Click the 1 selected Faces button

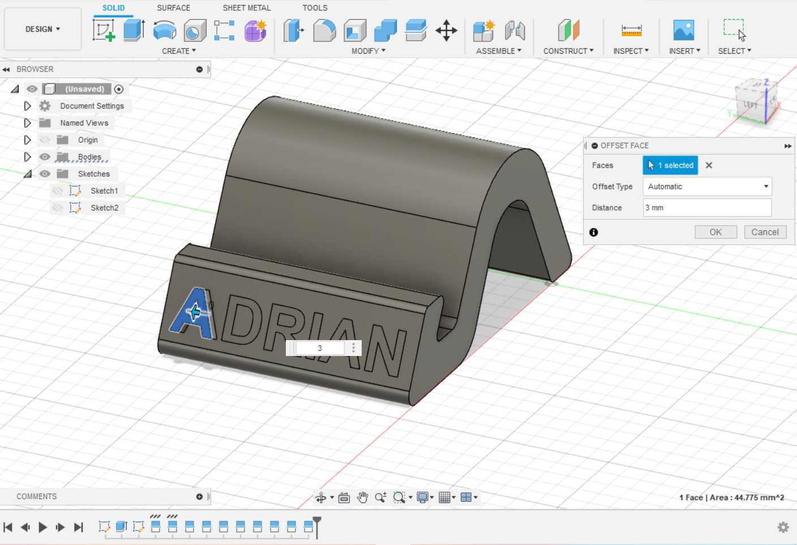[x=670, y=165]
